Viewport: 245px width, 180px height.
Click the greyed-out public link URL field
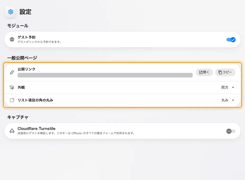[105, 75]
